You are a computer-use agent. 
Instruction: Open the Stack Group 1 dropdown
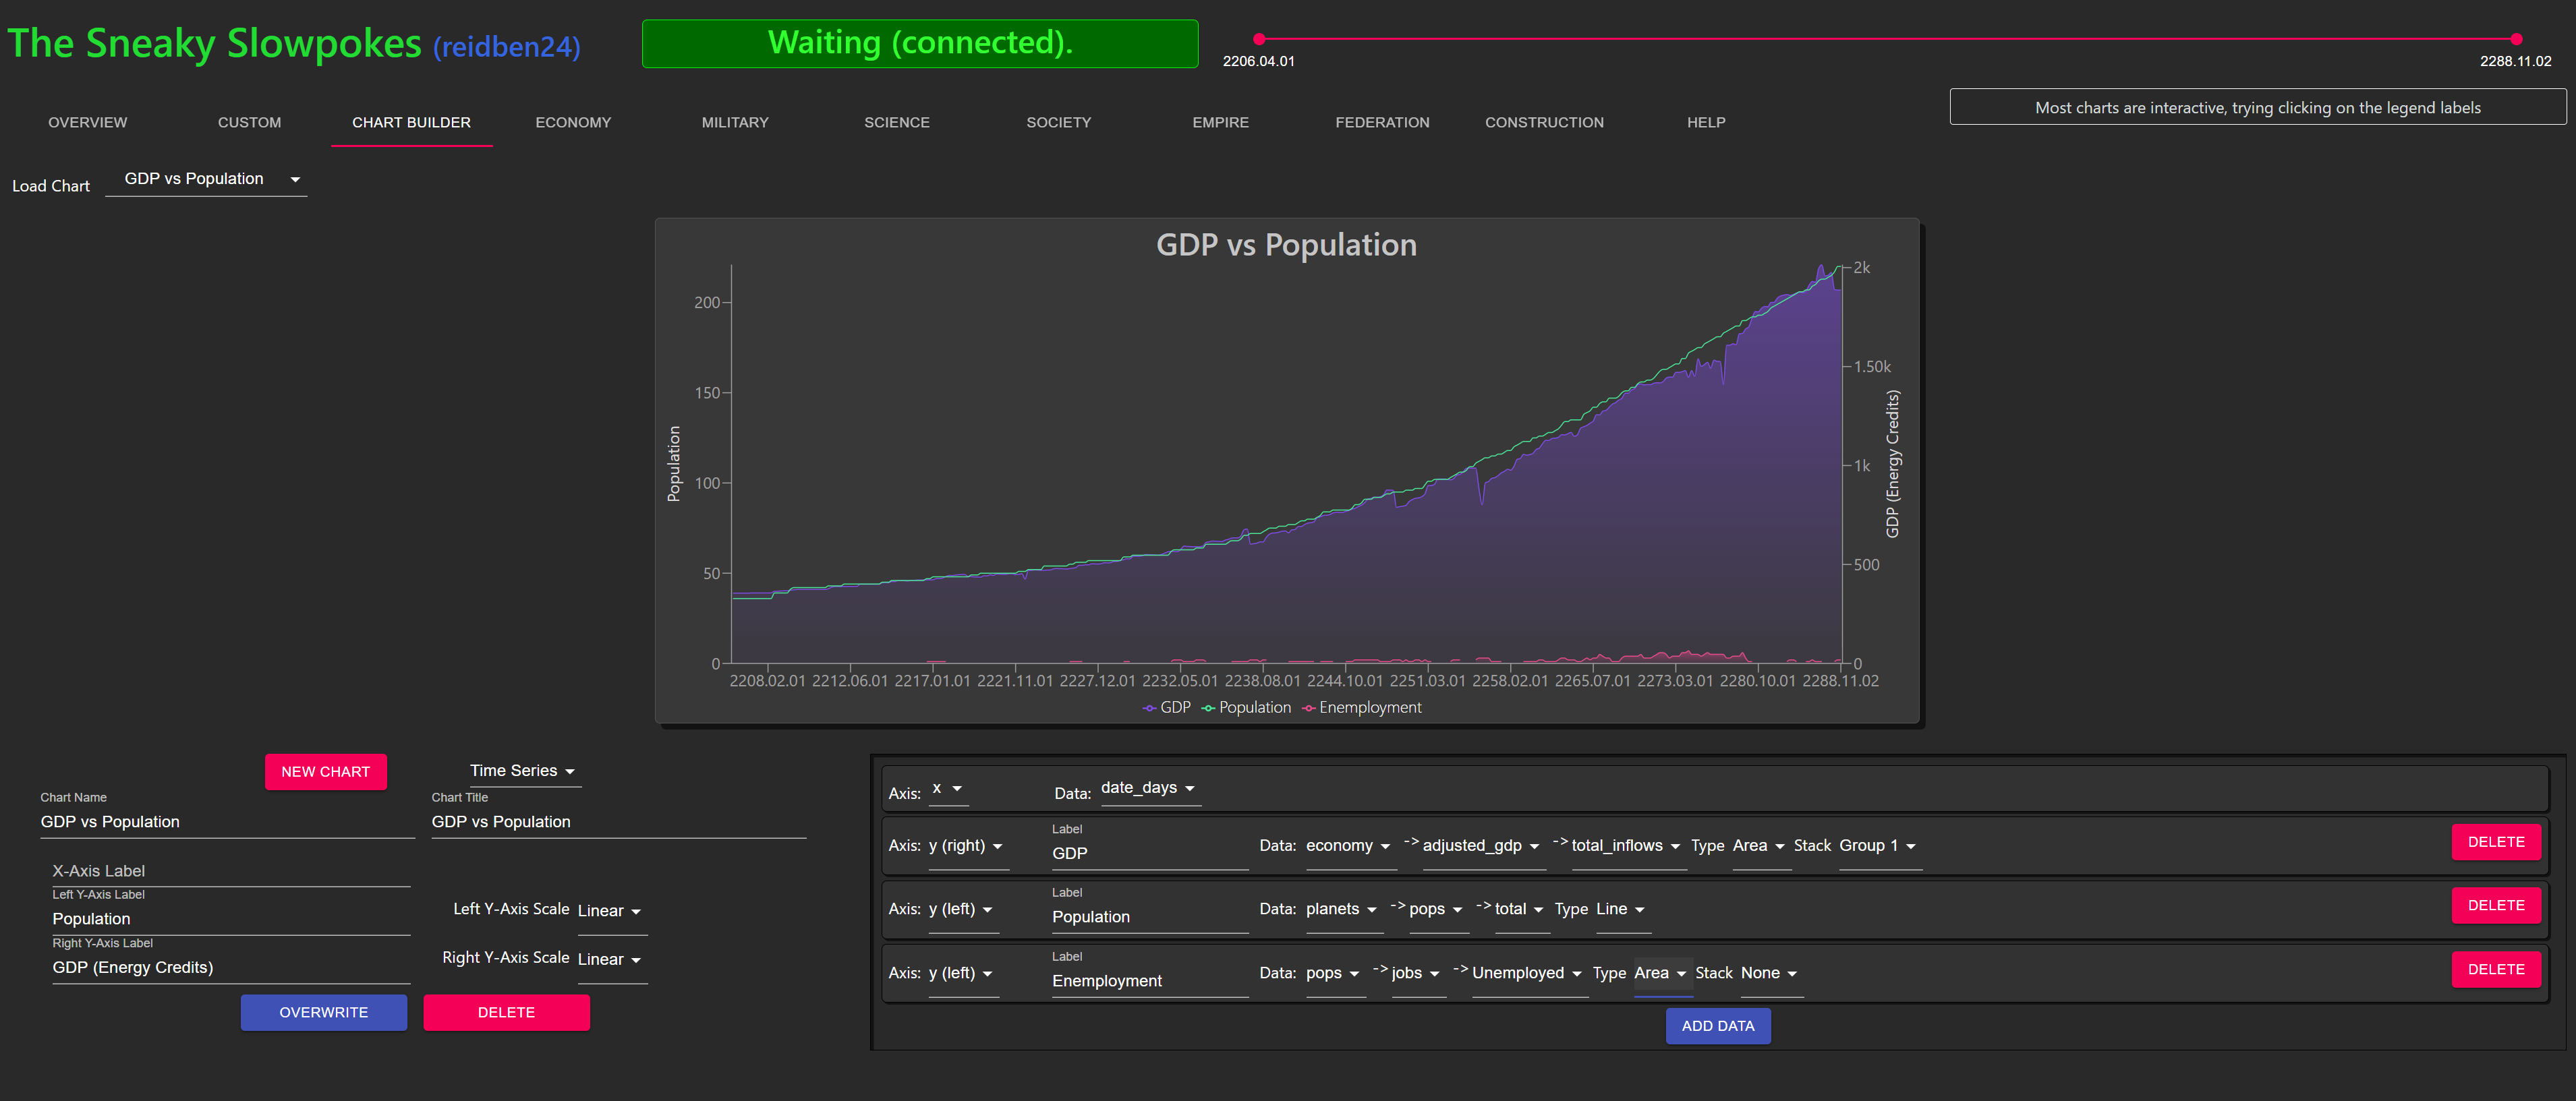(x=1877, y=846)
